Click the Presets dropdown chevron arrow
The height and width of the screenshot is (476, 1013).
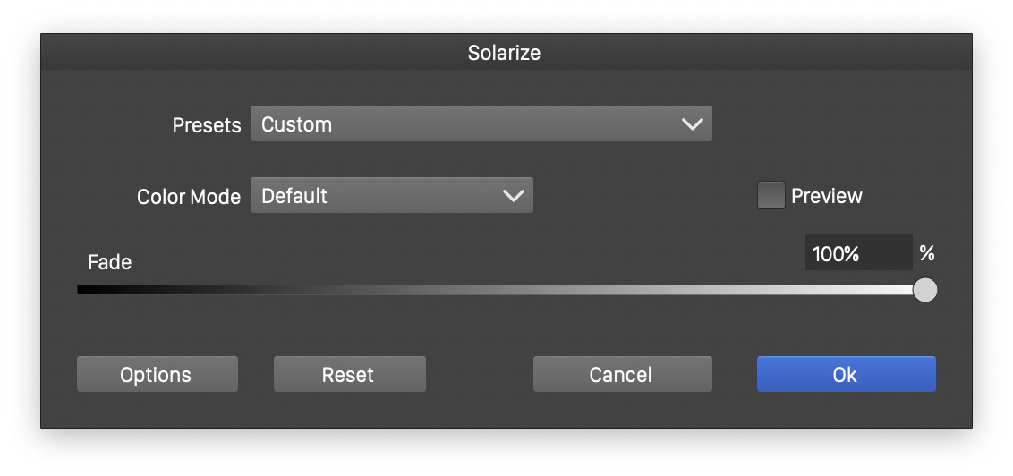click(x=692, y=124)
